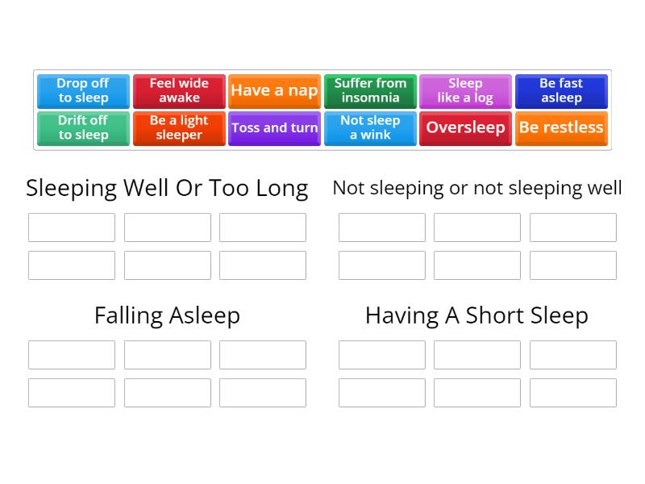Click the first empty box under Falling Asleep
Image resolution: width=645 pixels, height=484 pixels.
71,354
